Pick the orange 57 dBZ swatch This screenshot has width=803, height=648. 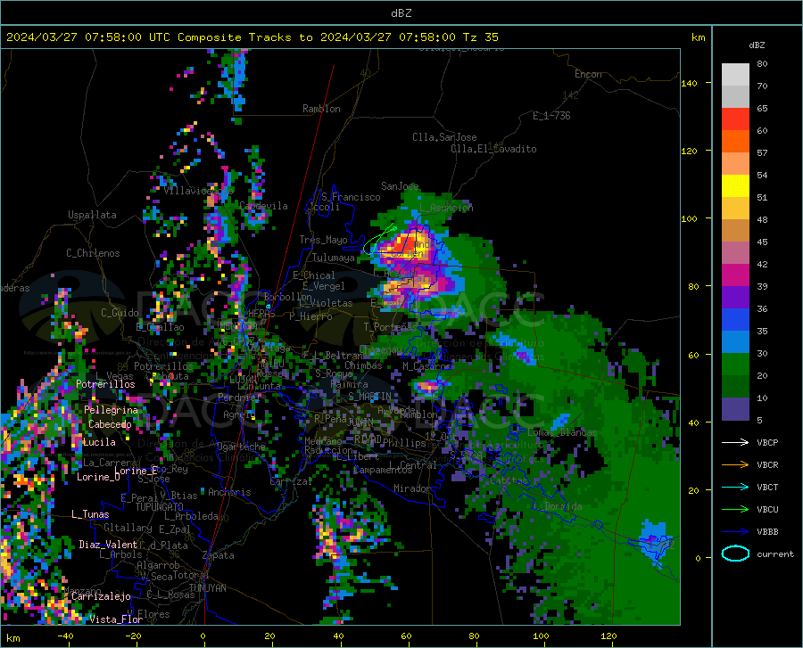(x=735, y=142)
